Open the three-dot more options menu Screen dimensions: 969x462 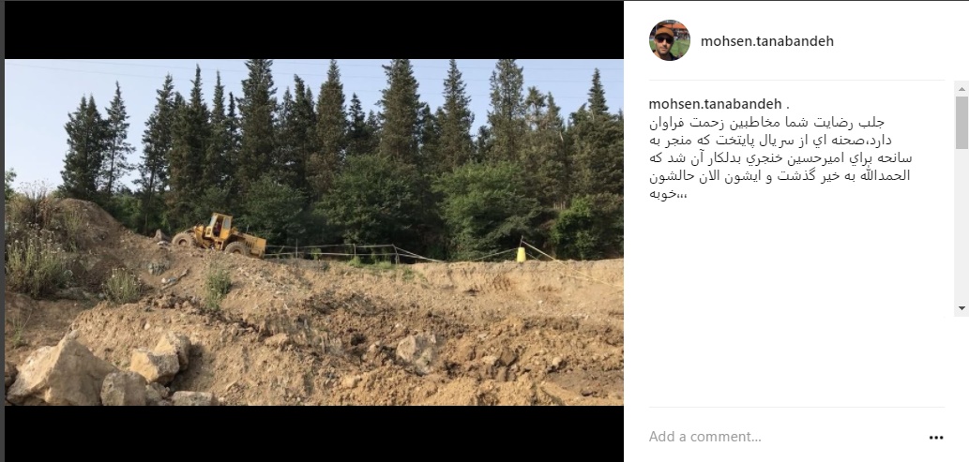pos(936,438)
